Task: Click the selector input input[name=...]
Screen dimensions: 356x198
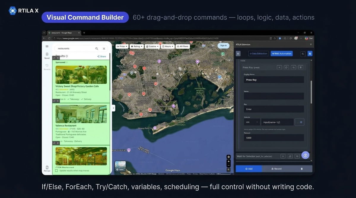Action: point(277,122)
